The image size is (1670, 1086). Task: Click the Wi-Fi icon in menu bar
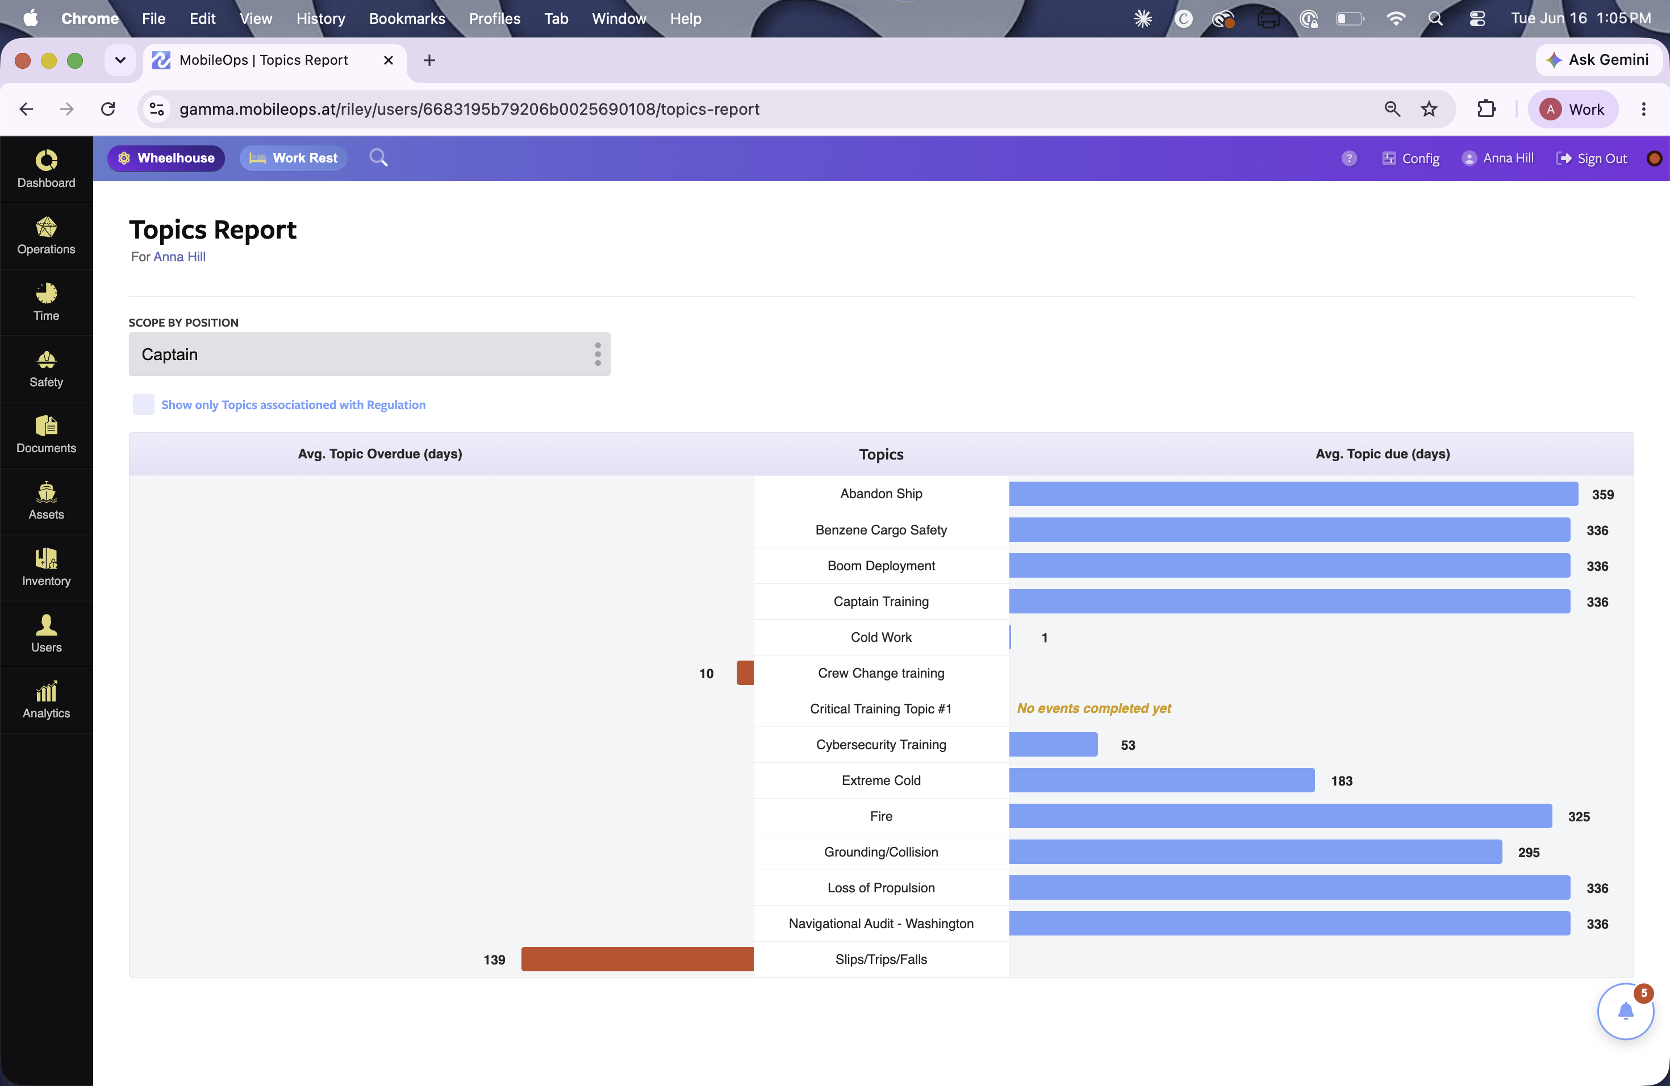coord(1396,19)
